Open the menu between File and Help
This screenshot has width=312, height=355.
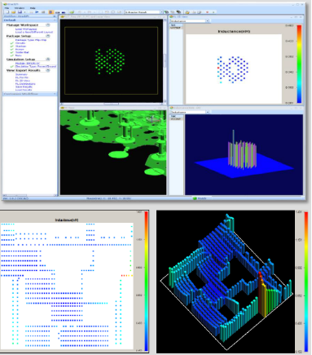[19, 8]
